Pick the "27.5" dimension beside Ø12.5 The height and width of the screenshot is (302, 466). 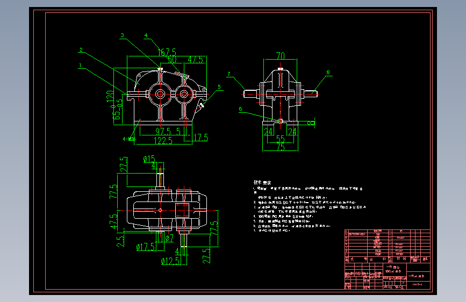[x=206, y=256]
